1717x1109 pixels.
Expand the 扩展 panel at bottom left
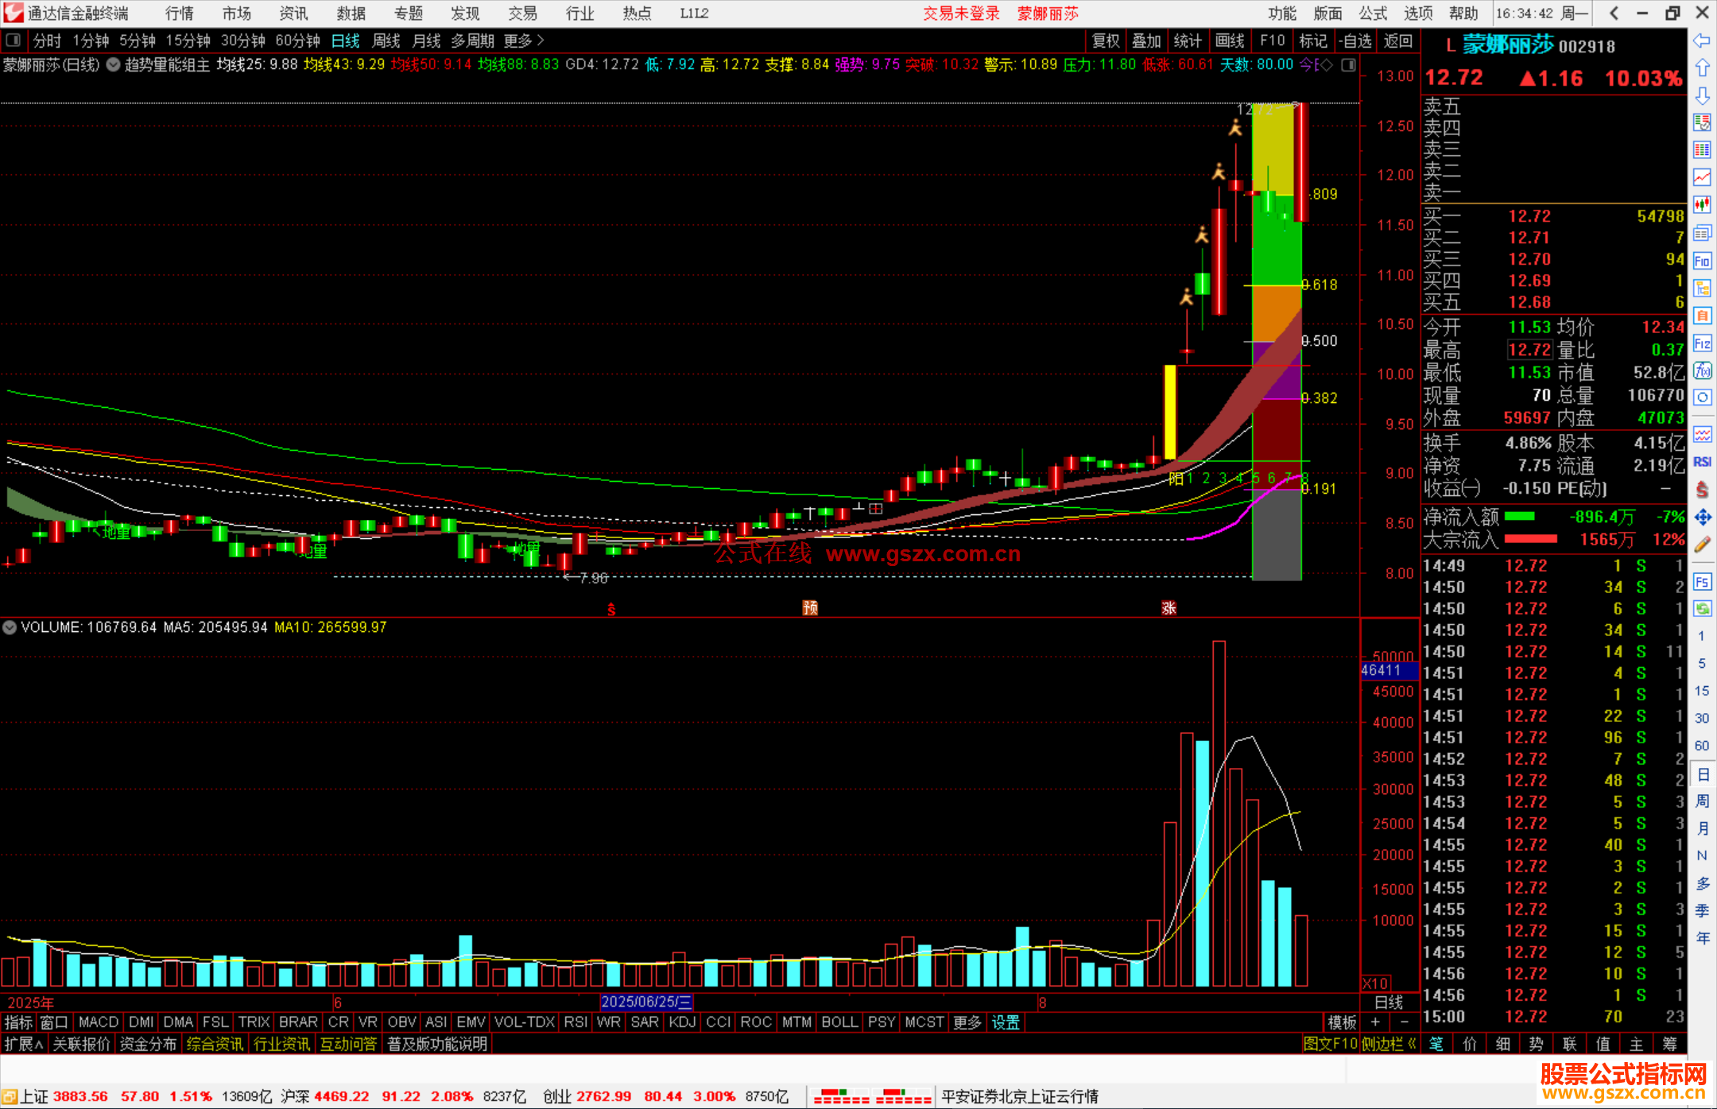24,1044
